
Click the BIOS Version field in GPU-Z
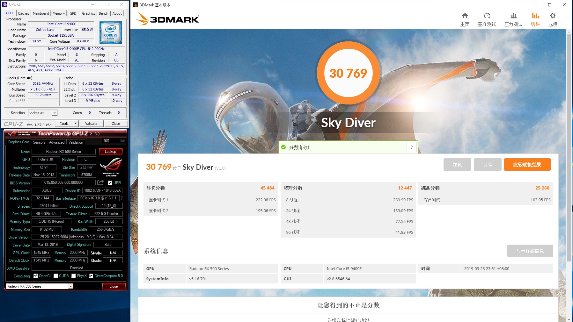[x=63, y=182]
